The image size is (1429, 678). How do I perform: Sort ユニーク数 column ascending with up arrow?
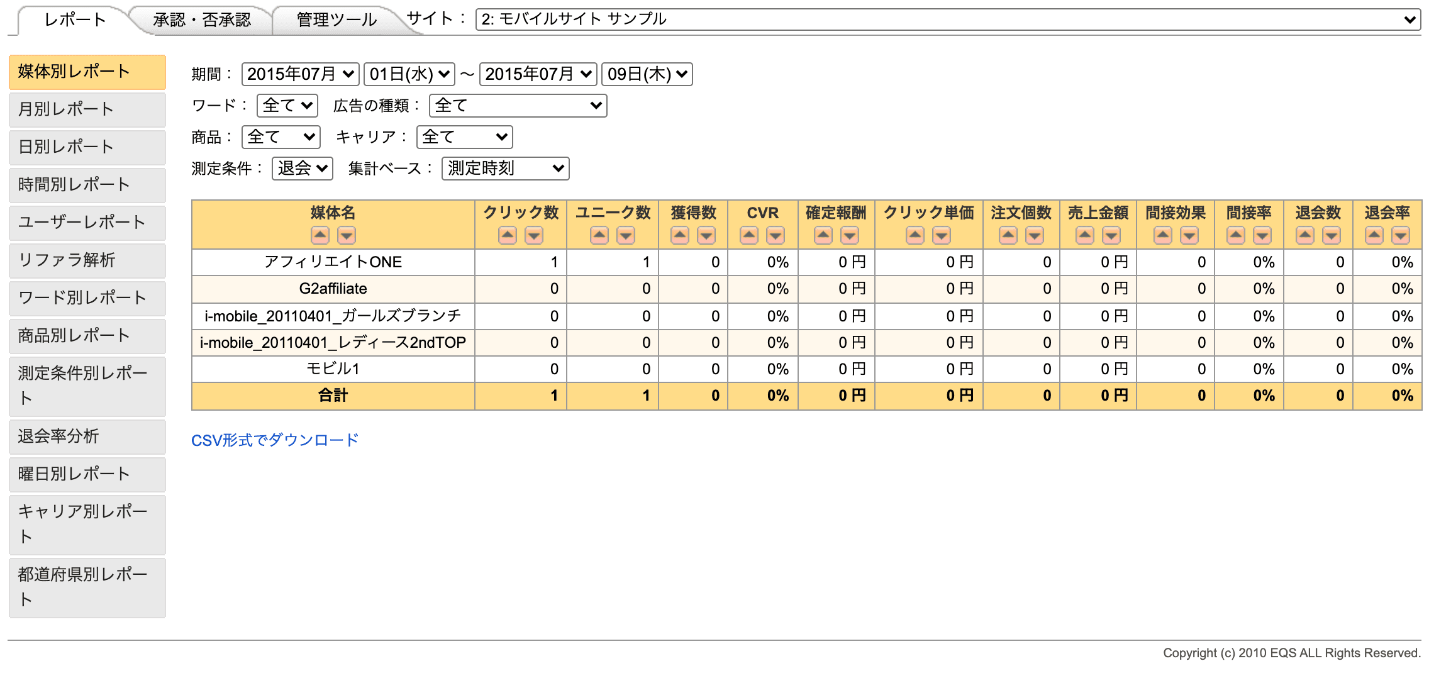pyautogui.click(x=599, y=236)
